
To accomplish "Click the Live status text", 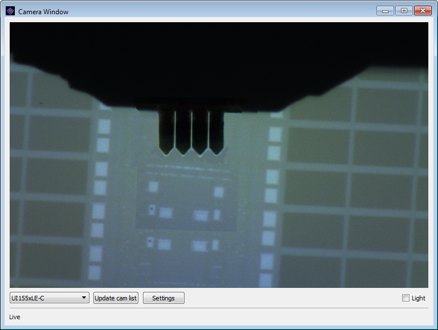I will [x=15, y=317].
